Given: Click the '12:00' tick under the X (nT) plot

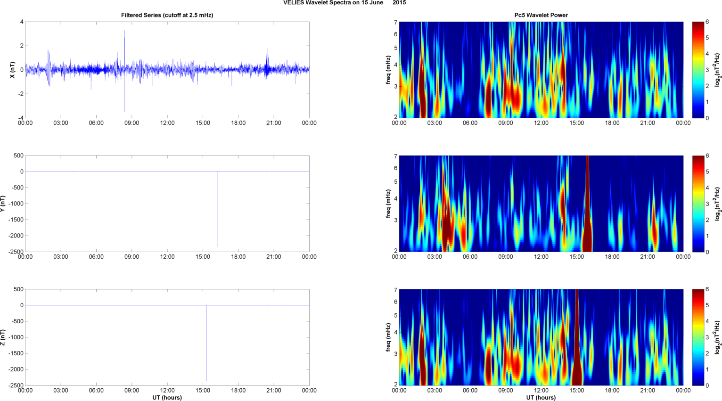Looking at the screenshot, I should (x=167, y=123).
